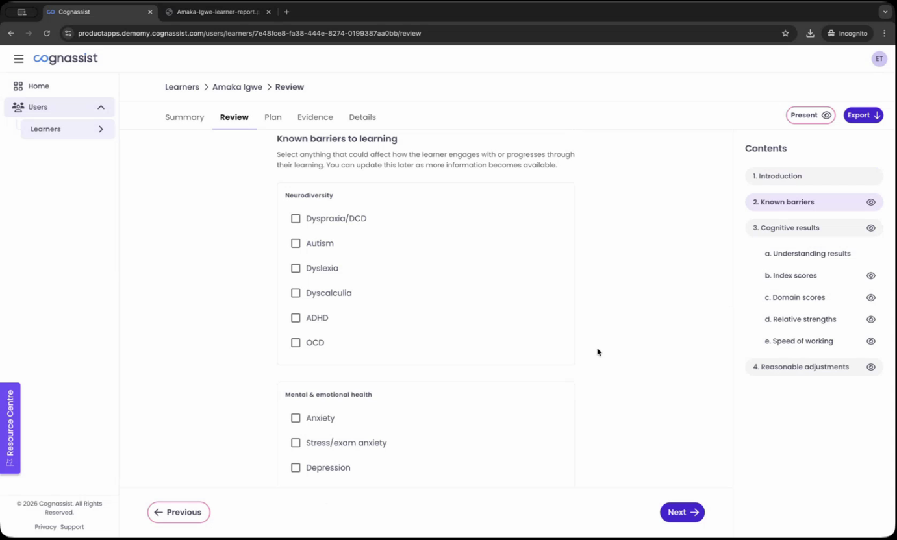Tick the Dyslexia checkbox
Screen dimensions: 897x540
point(296,268)
